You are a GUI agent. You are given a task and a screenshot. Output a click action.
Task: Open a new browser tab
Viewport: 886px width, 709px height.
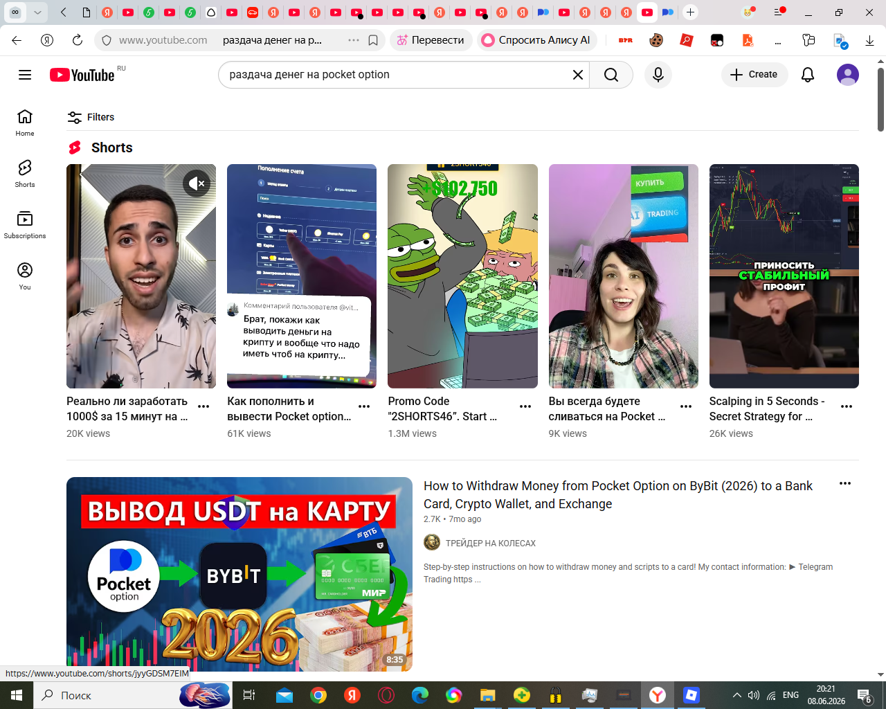pos(690,12)
